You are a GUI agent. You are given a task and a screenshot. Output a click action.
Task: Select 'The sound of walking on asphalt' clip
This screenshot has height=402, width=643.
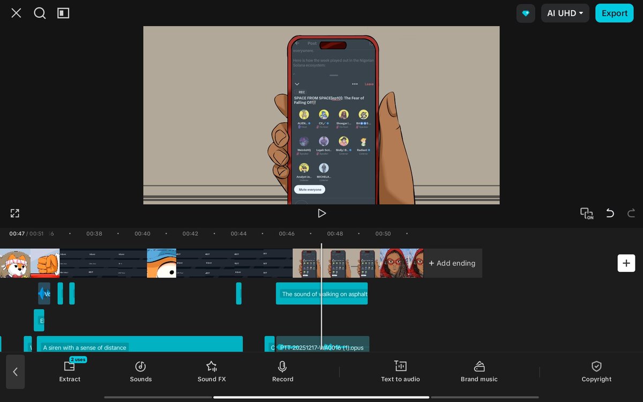(x=322, y=294)
